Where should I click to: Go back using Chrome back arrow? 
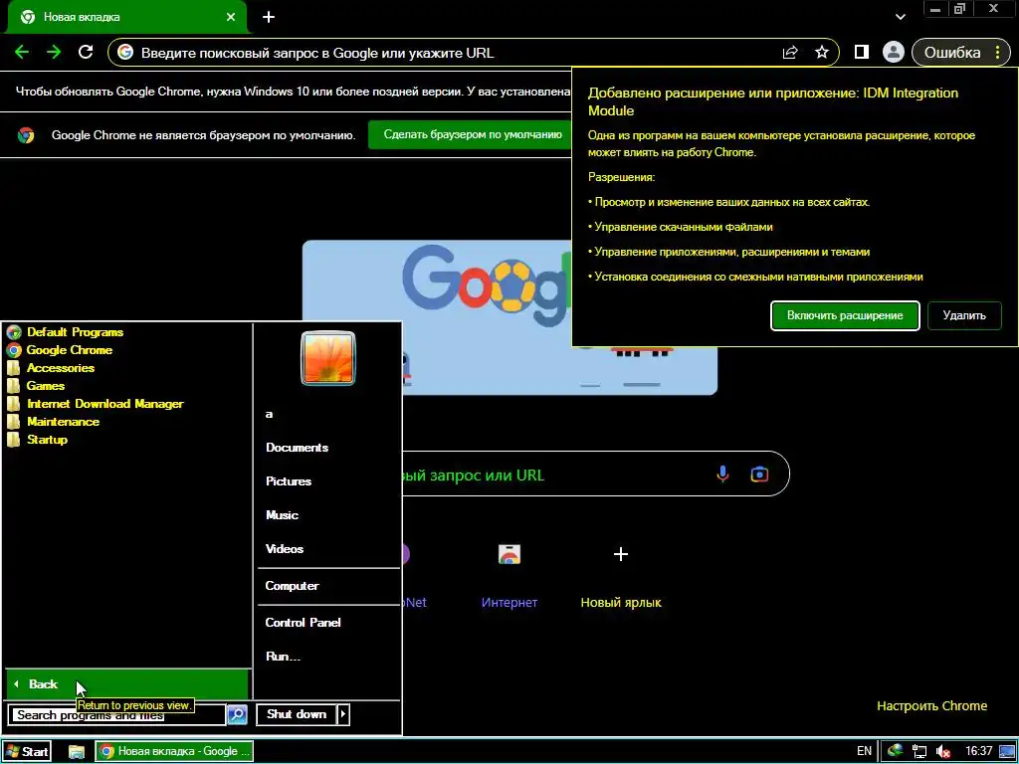[22, 52]
